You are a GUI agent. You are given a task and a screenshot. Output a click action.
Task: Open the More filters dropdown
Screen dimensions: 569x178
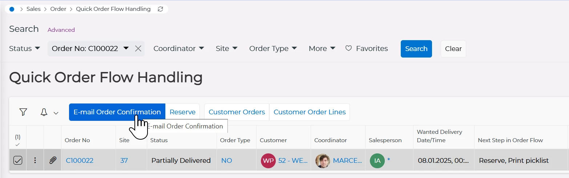click(x=322, y=48)
